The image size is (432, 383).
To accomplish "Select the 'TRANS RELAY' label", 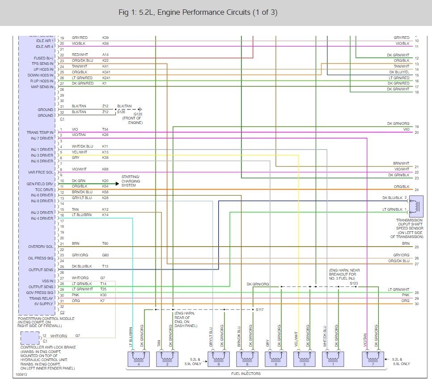I will (x=41, y=298).
